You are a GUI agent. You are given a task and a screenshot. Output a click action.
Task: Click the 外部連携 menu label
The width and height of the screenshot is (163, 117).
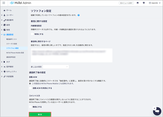pos(10,76)
